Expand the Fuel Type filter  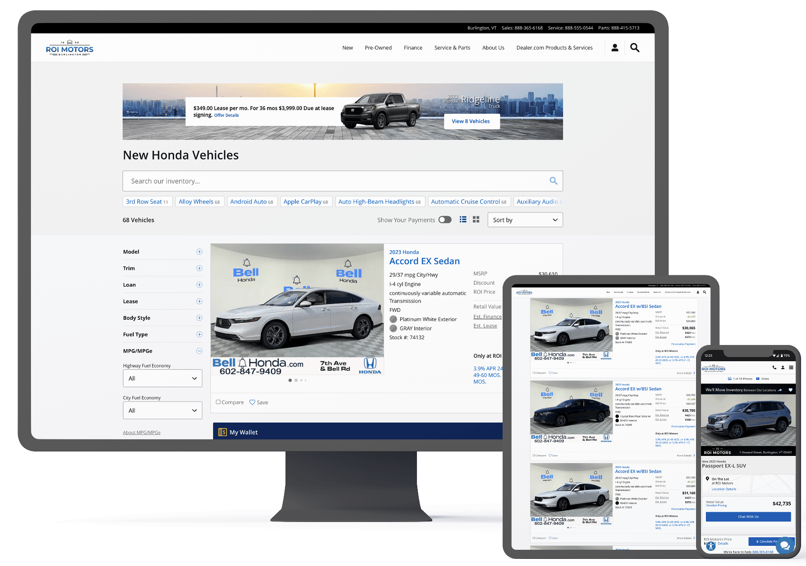[x=199, y=334]
